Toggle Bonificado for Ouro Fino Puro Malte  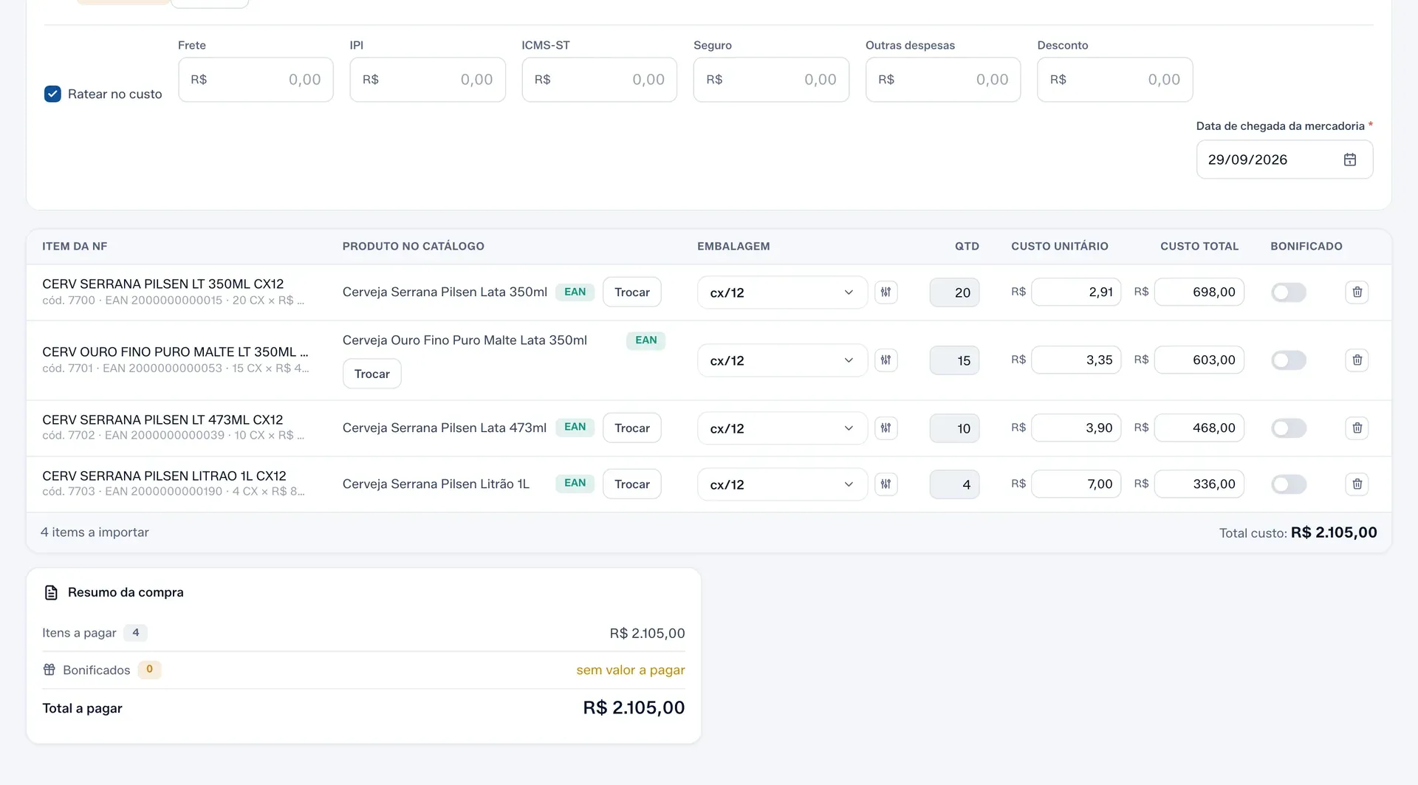point(1289,360)
